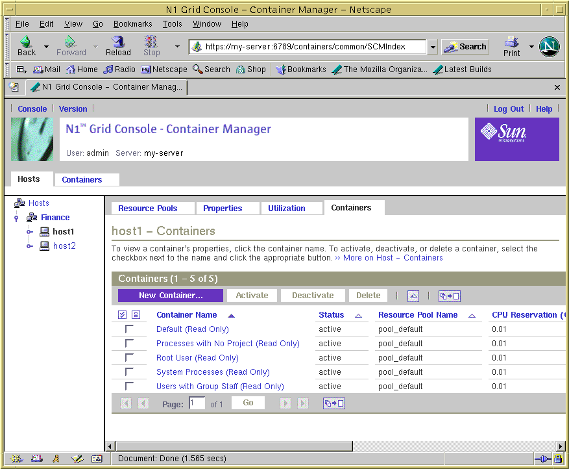Click the horizontal scrollbar thumb

(234, 446)
